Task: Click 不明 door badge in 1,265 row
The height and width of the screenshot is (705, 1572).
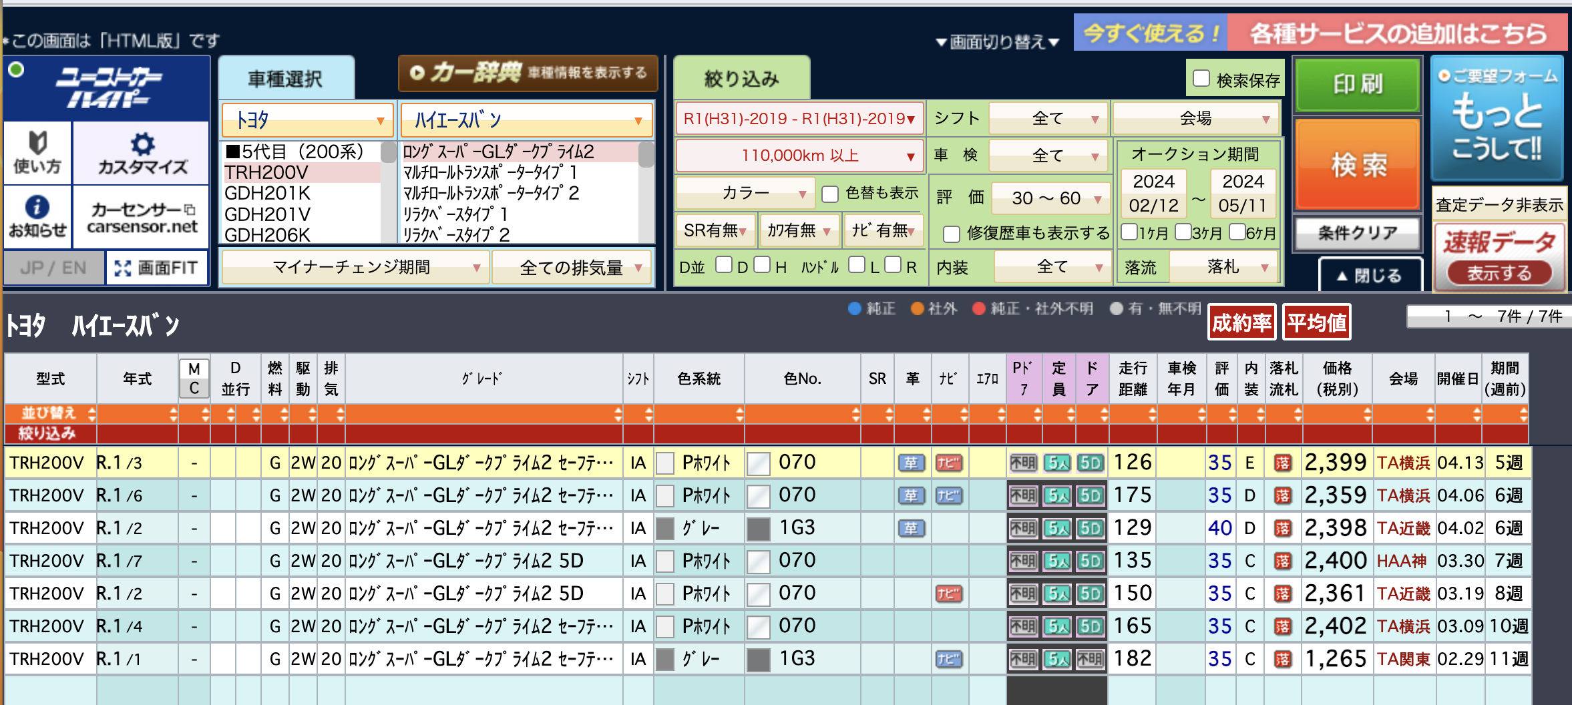Action: tap(1090, 659)
